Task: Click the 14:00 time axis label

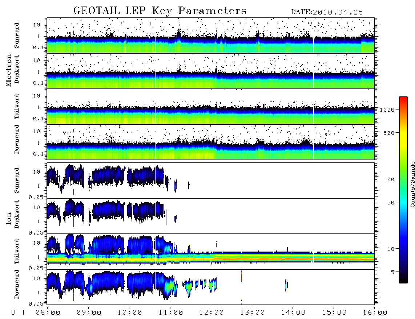Action: pos(293,313)
